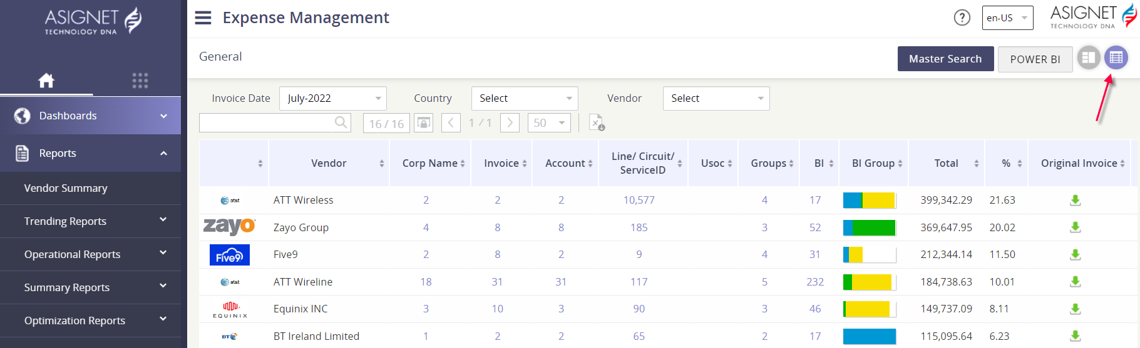Click total 399,342.29 for ATT Wireless
This screenshot has width=1140, height=348.
(947, 200)
